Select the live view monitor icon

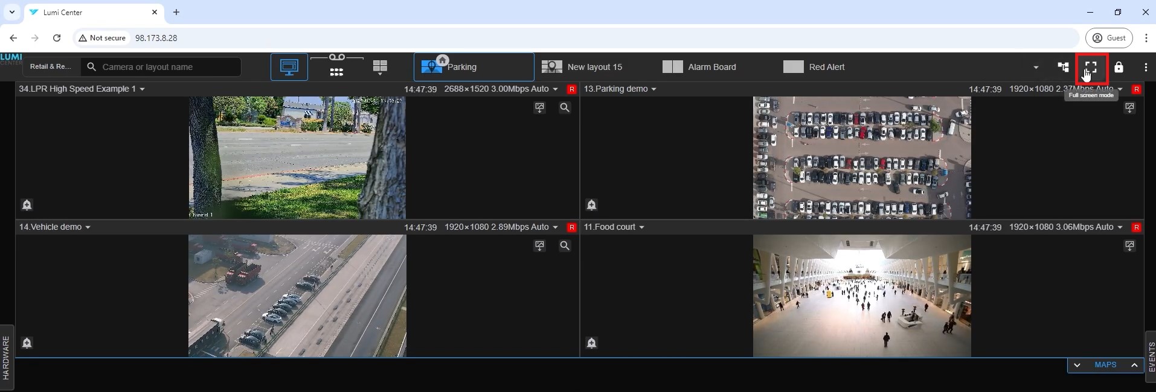tap(289, 67)
